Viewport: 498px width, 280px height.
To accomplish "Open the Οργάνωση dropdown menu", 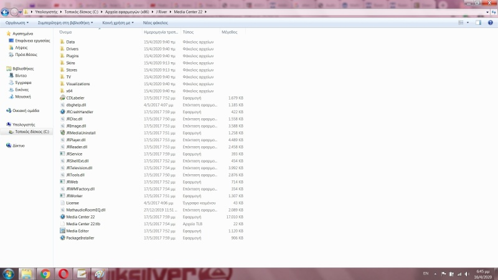I will 17,23.
